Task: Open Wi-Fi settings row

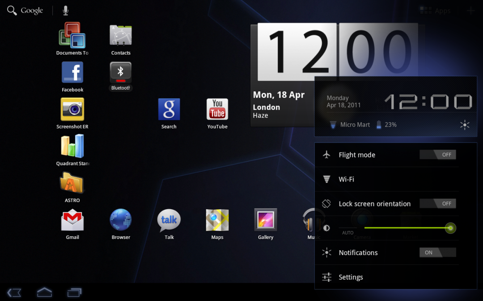Action: click(x=387, y=179)
